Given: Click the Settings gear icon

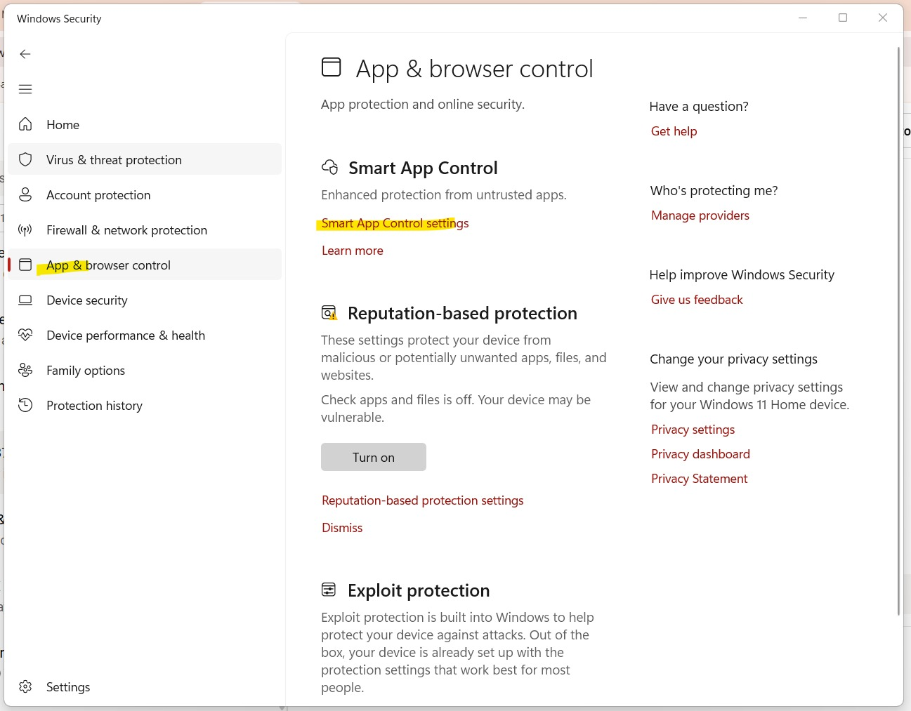Looking at the screenshot, I should [x=25, y=686].
